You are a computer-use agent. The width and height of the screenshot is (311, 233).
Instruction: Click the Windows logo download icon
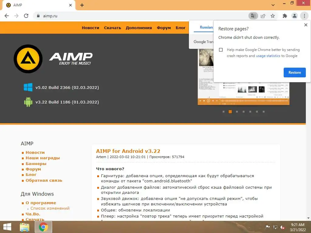click(28, 87)
